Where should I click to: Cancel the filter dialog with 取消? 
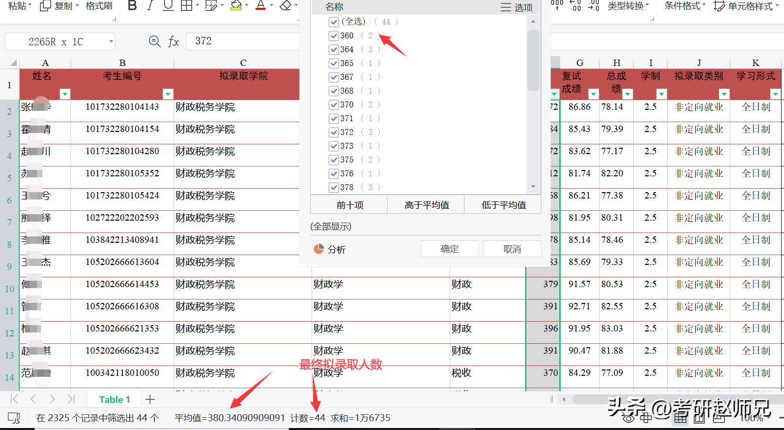[512, 249]
